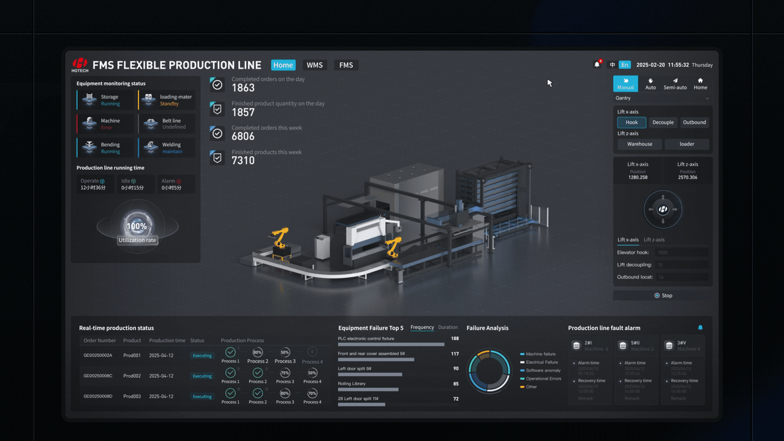Click the Welding equipment icon
The width and height of the screenshot is (784, 441).
point(150,148)
